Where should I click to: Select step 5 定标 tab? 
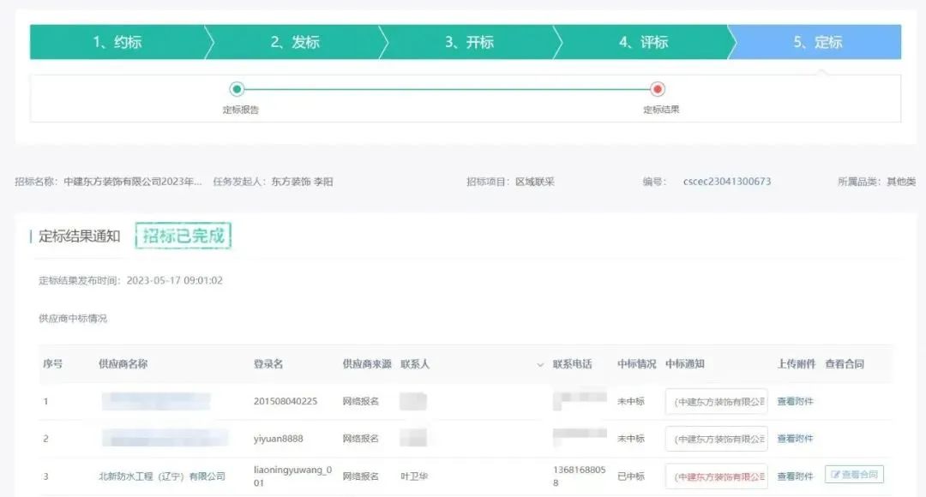point(817,42)
